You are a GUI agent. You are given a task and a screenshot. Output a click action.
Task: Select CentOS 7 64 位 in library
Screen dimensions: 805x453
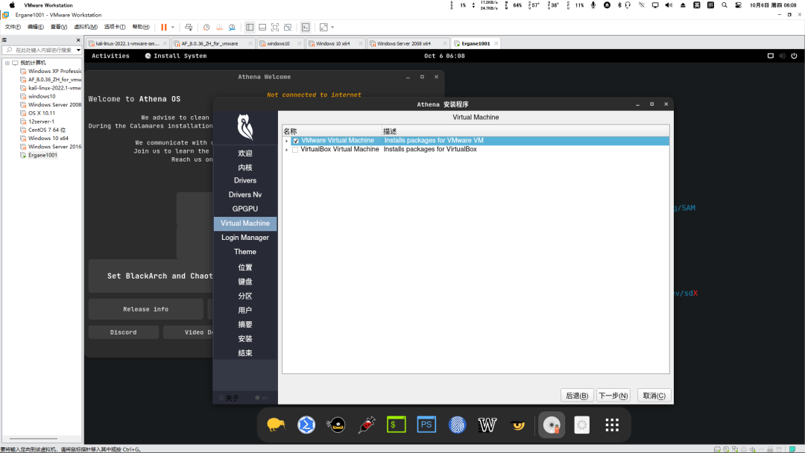(47, 130)
